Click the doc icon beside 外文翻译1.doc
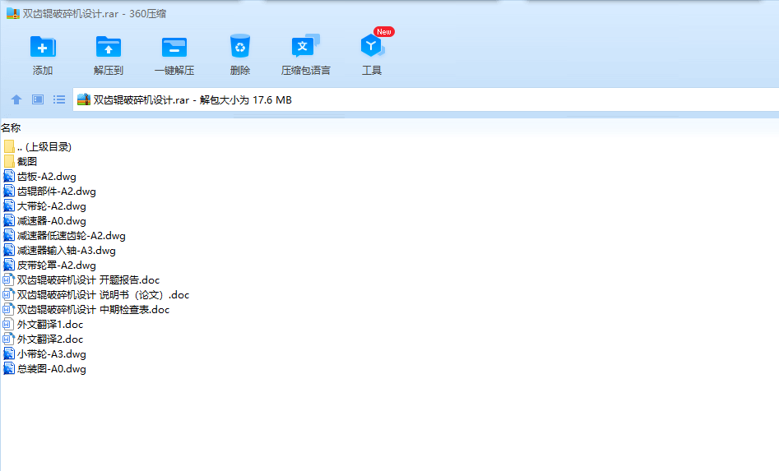Image resolution: width=779 pixels, height=471 pixels. pyautogui.click(x=8, y=325)
